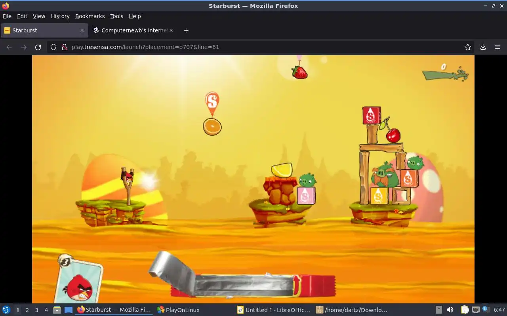
Task: Click the score splat display
Action: [x=445, y=72]
